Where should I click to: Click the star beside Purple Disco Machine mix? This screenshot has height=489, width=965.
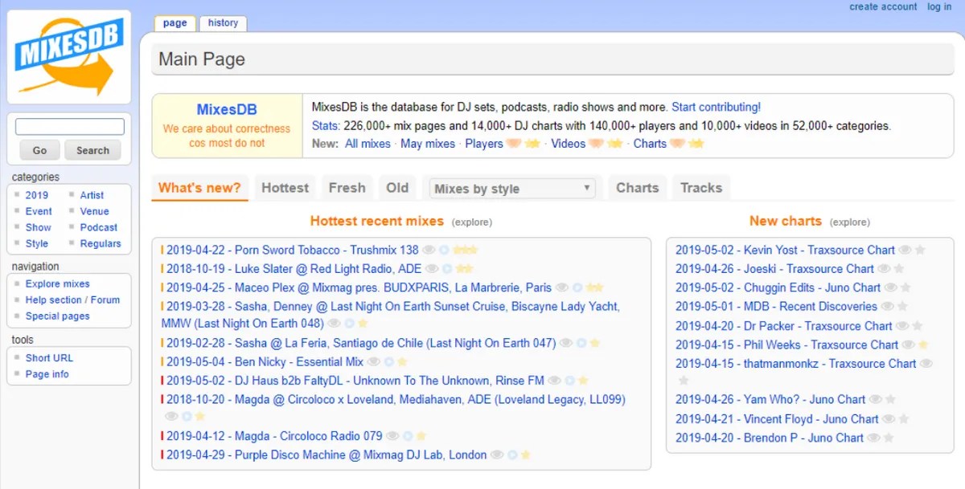coord(526,455)
